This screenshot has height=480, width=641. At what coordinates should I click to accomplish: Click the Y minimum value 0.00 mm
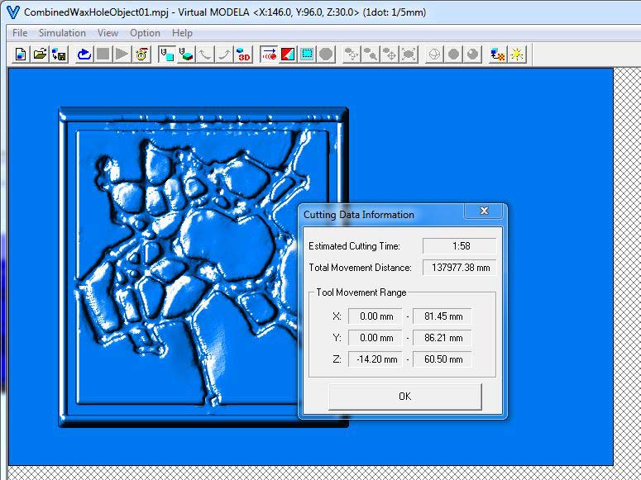[376, 338]
